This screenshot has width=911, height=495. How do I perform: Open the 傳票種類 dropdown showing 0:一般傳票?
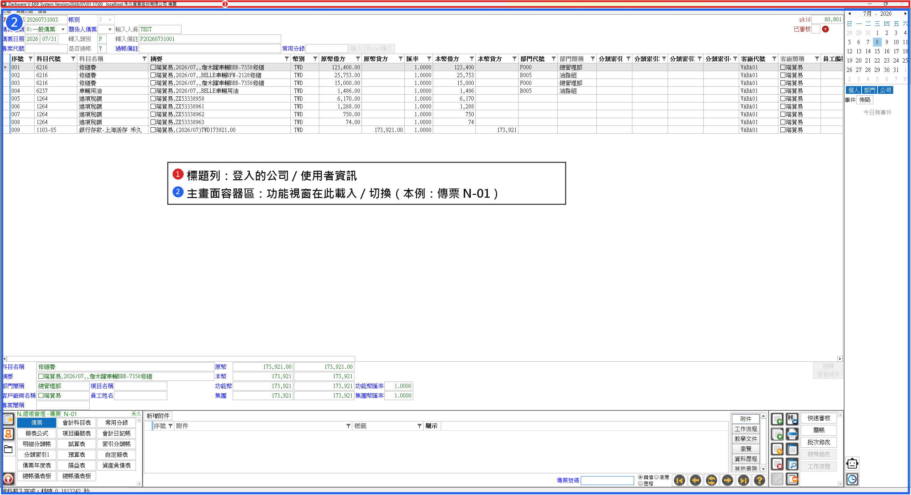[63, 30]
